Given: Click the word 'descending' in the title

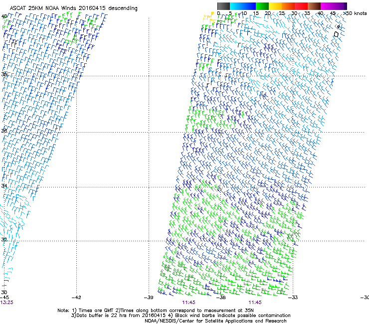Looking at the screenshot, I should (123, 8).
